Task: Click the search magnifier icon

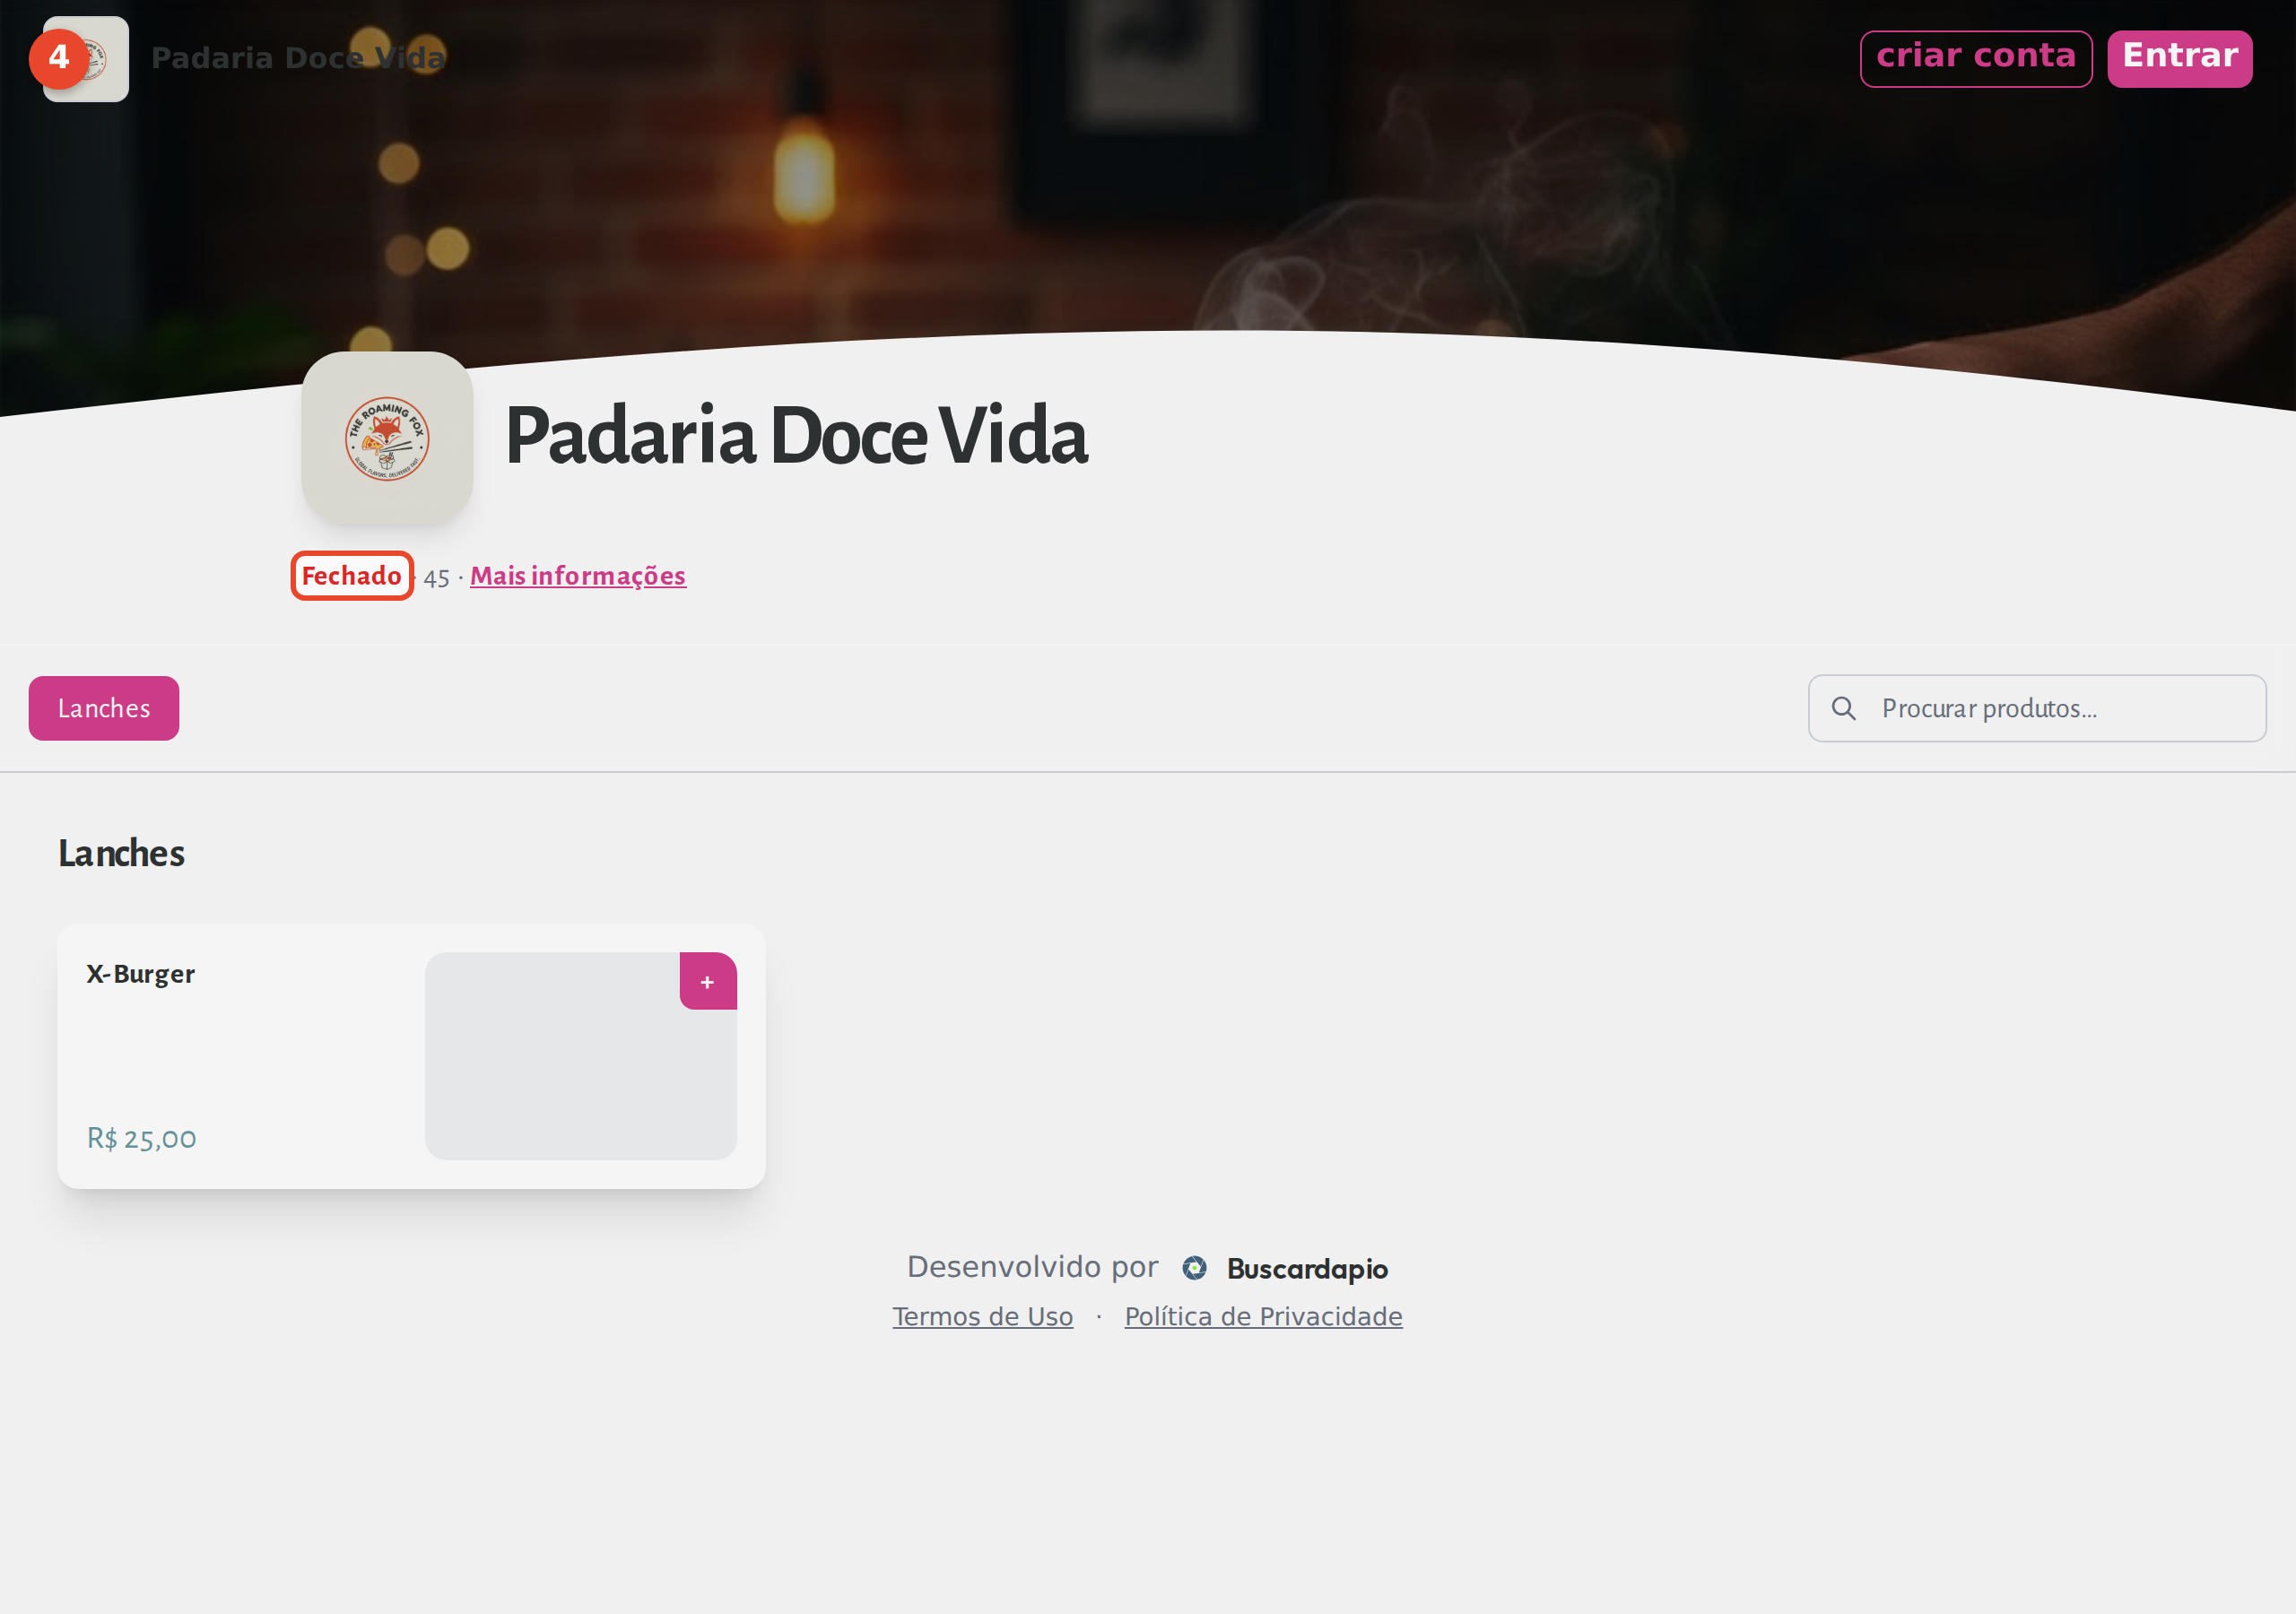Action: tap(1843, 708)
